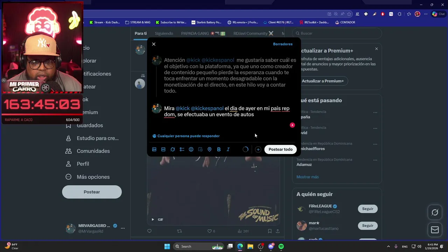
Task: Open the emoji picker in composer
Action: coord(191,149)
